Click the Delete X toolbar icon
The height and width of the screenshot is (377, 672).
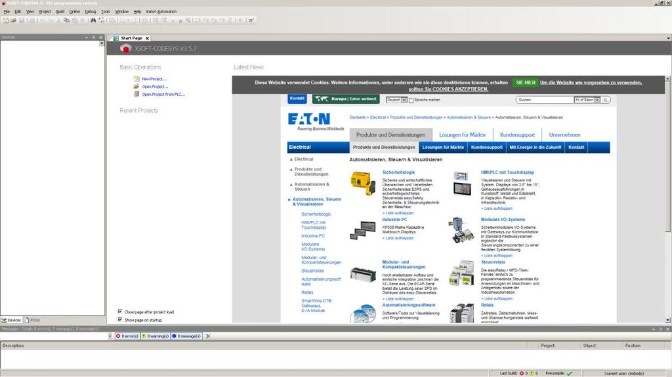(83, 20)
